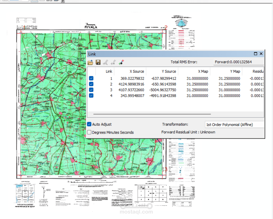Click the Y Map column header

235,71
